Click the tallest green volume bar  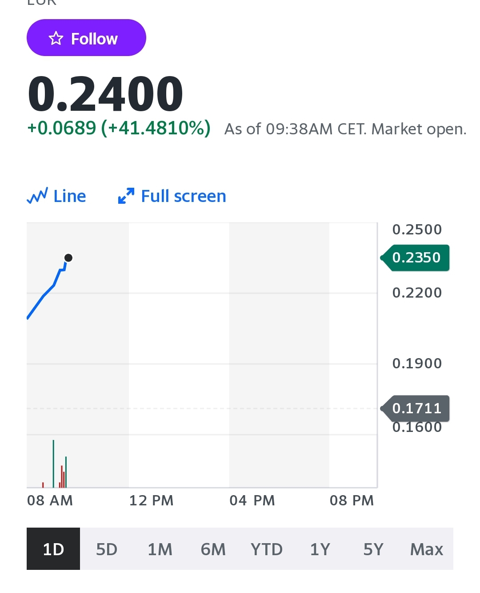click(53, 464)
